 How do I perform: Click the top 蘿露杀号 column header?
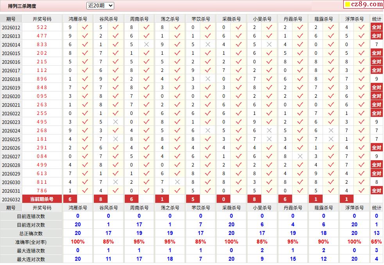pyautogui.click(x=323, y=19)
